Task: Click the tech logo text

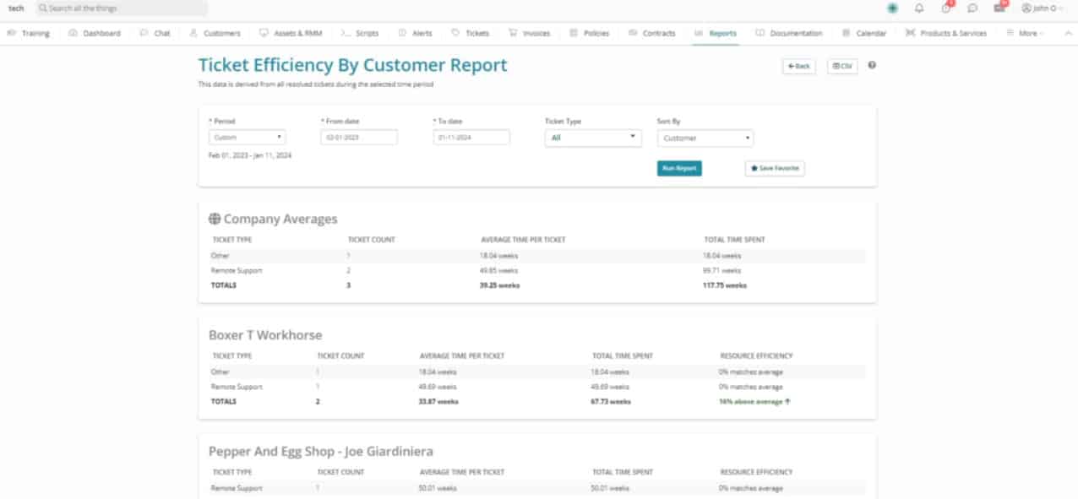Action: click(16, 8)
